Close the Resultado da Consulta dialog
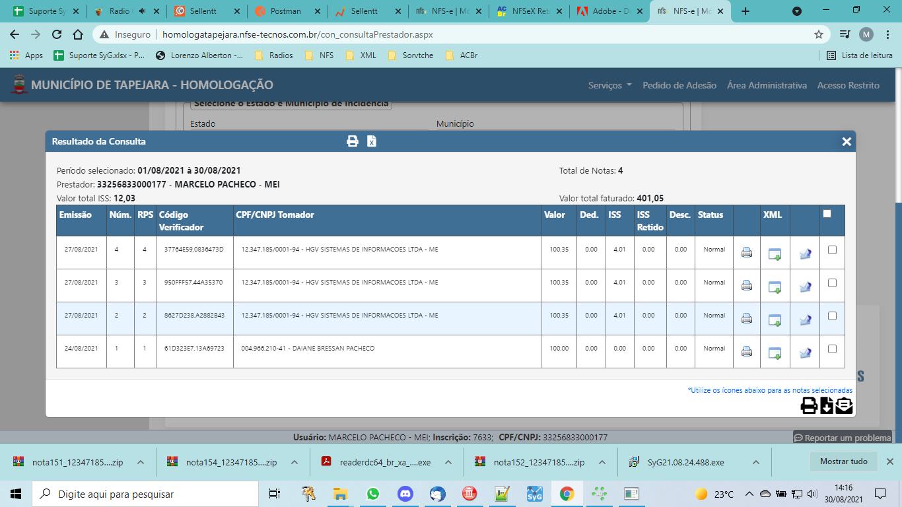902x507 pixels. coord(847,141)
